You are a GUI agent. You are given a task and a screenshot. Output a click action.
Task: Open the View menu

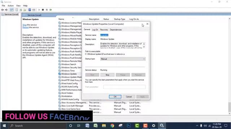[x=18, y=6]
